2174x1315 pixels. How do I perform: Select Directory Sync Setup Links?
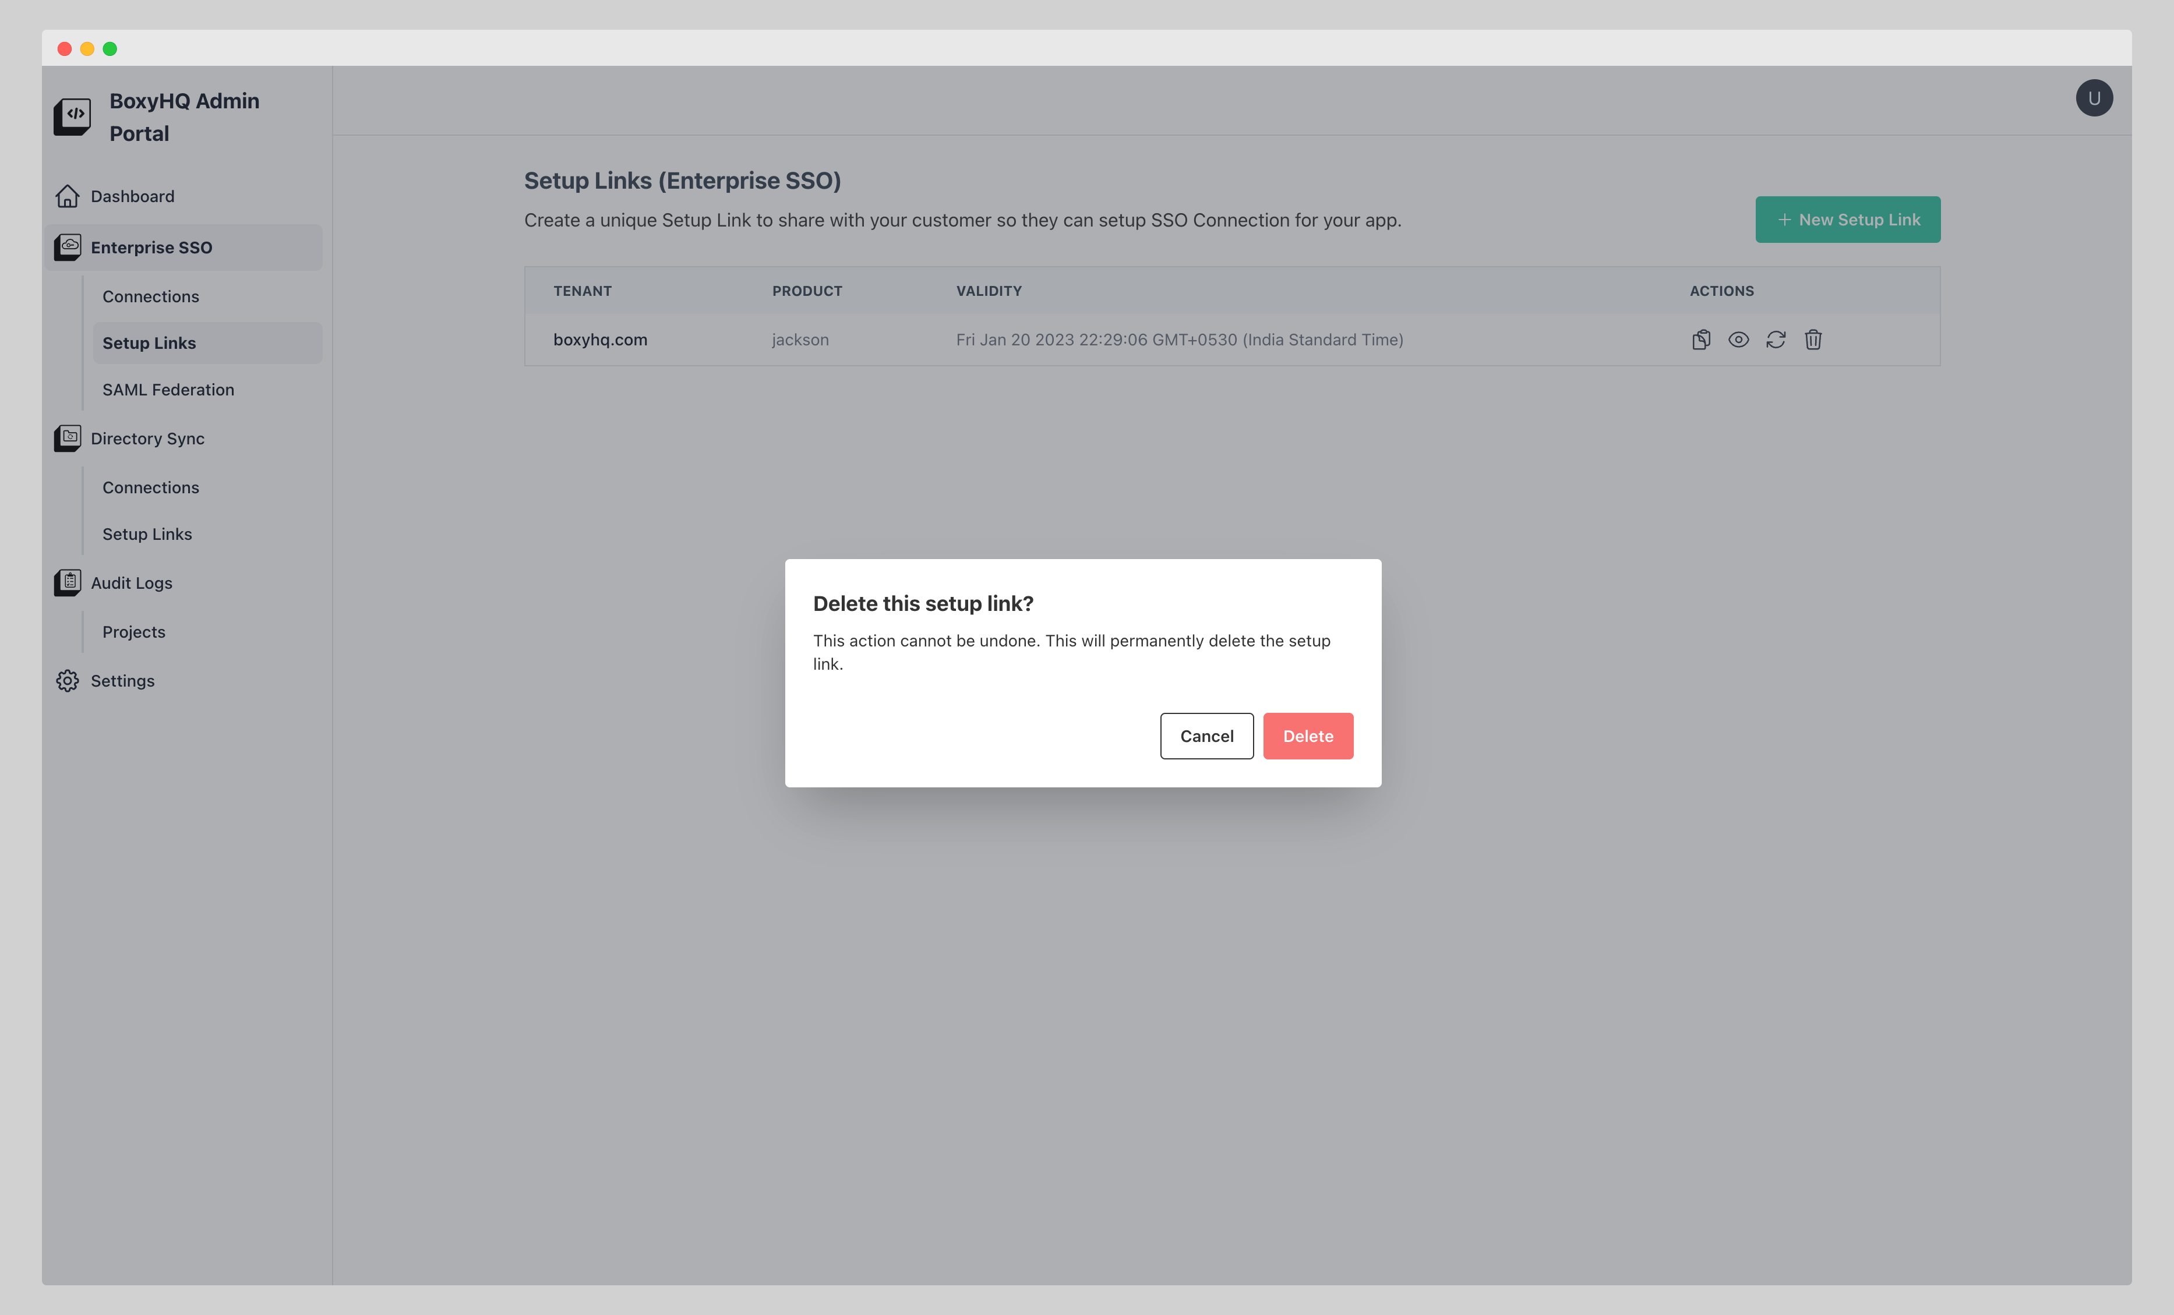coord(147,533)
